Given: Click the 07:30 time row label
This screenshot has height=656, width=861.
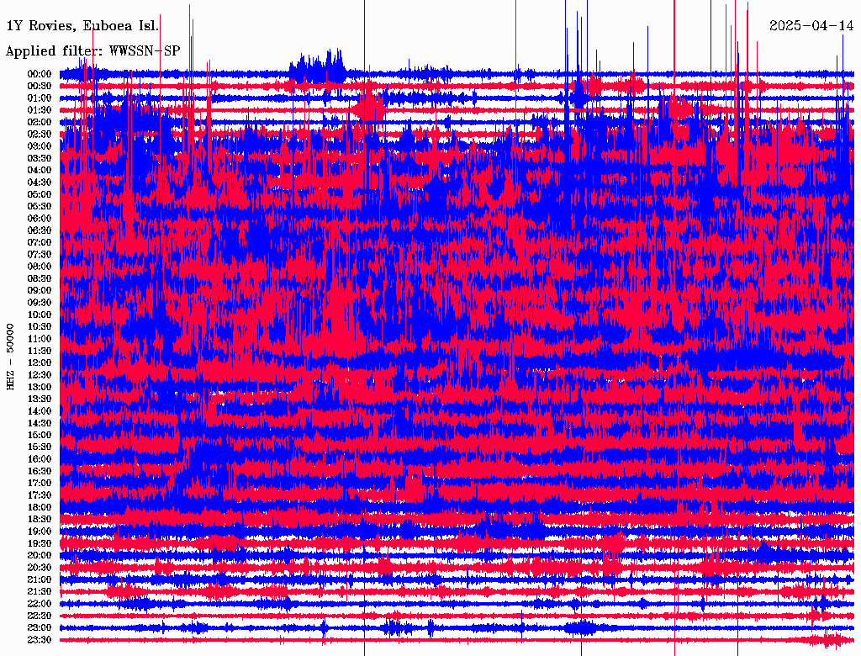Looking at the screenshot, I should (40, 254).
